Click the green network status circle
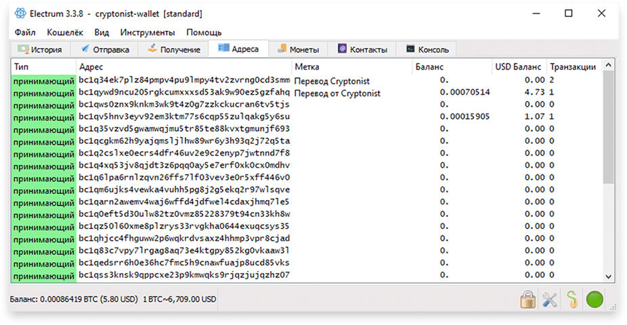 [x=594, y=299]
